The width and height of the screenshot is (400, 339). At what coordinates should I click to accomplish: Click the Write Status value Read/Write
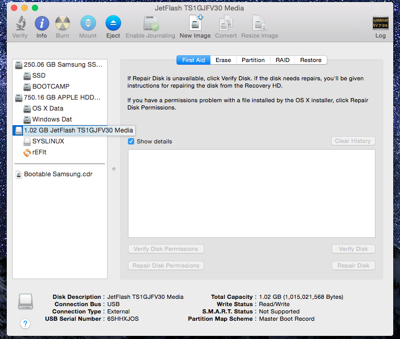[x=274, y=305]
